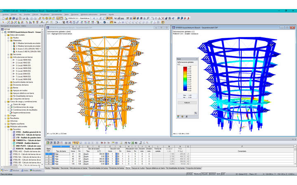Redo the last action

[x=35, y=18]
